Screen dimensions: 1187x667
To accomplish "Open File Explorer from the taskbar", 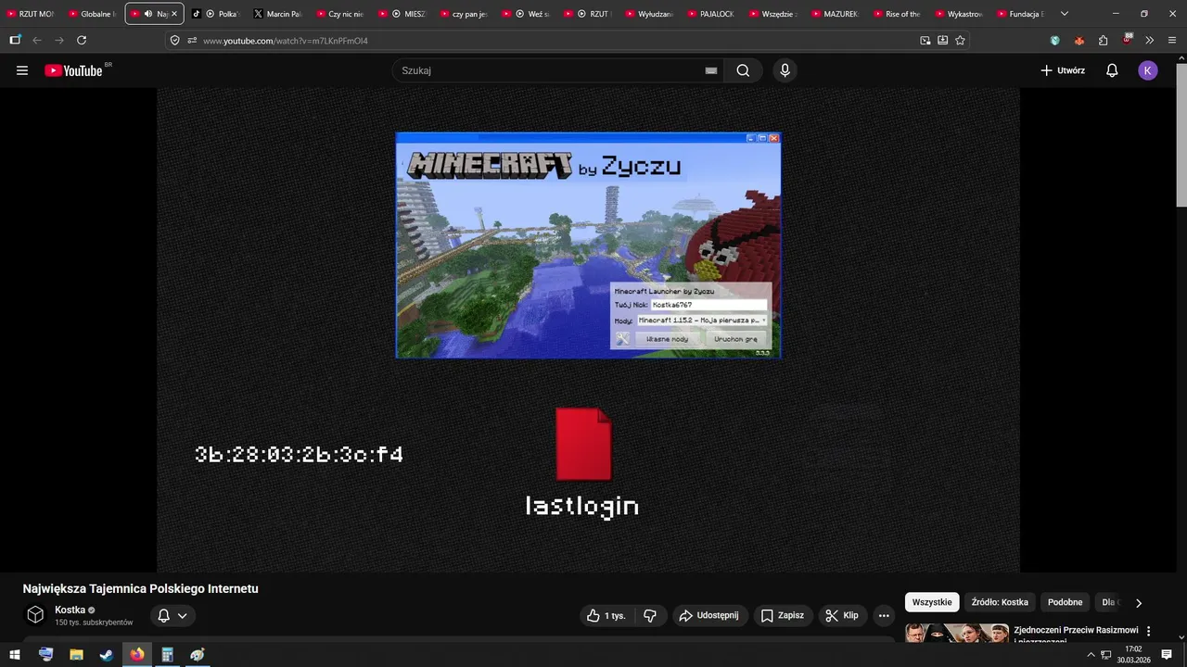I will [x=76, y=654].
